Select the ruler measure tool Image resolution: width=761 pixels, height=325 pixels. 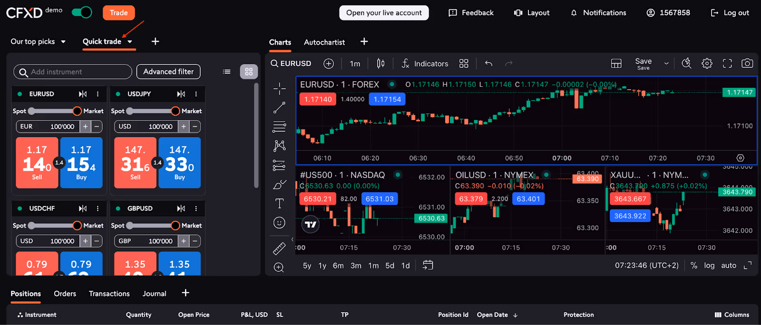(279, 248)
